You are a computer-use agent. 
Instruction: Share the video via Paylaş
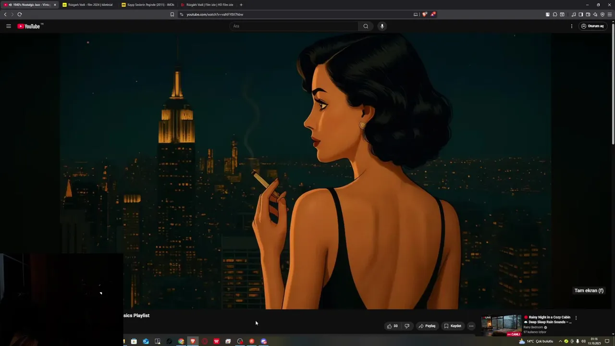pos(427,326)
